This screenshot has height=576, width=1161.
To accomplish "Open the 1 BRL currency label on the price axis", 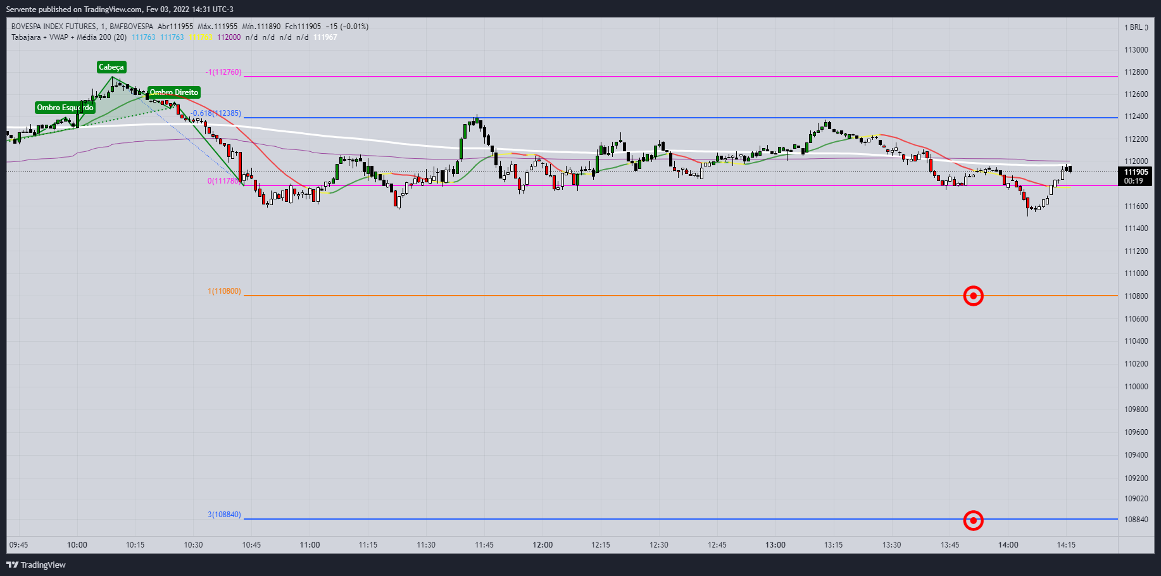I will coord(1136,27).
